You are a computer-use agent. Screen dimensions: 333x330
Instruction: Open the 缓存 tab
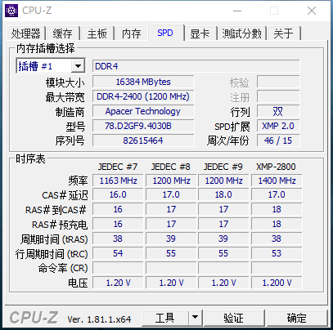pos(62,33)
